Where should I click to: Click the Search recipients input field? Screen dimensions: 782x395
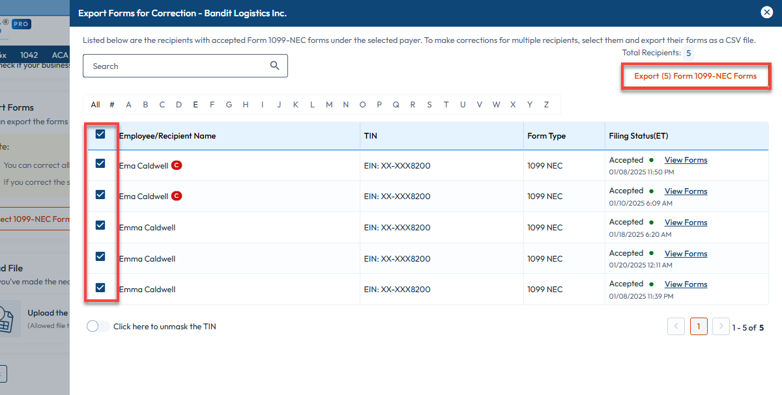coord(185,66)
